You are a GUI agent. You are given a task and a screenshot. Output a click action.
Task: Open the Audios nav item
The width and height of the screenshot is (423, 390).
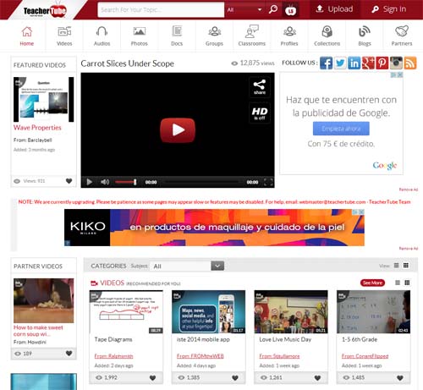(102, 36)
